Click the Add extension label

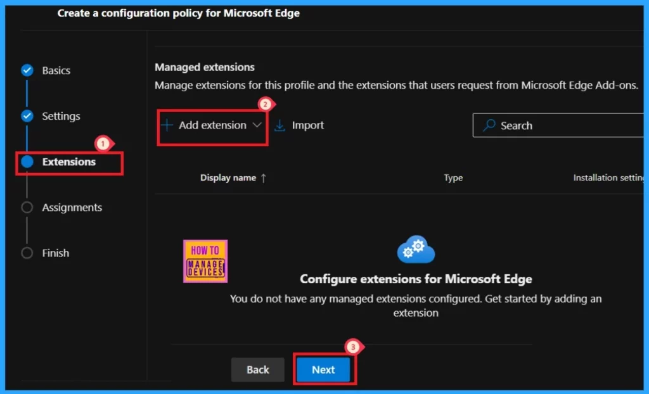point(212,125)
